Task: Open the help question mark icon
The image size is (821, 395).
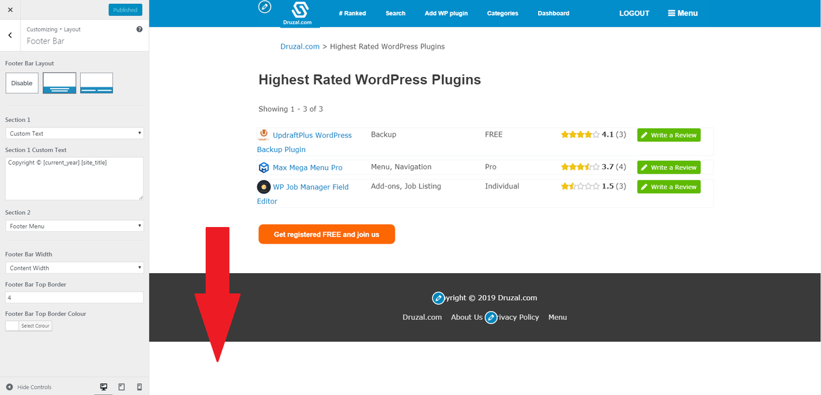Action: click(140, 29)
